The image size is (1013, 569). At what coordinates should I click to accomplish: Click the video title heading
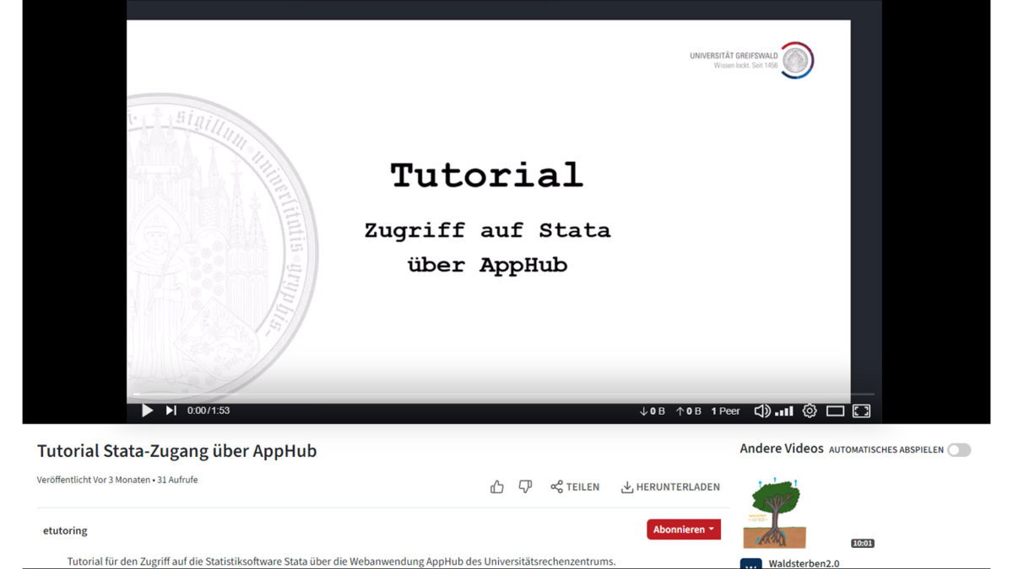click(x=177, y=451)
